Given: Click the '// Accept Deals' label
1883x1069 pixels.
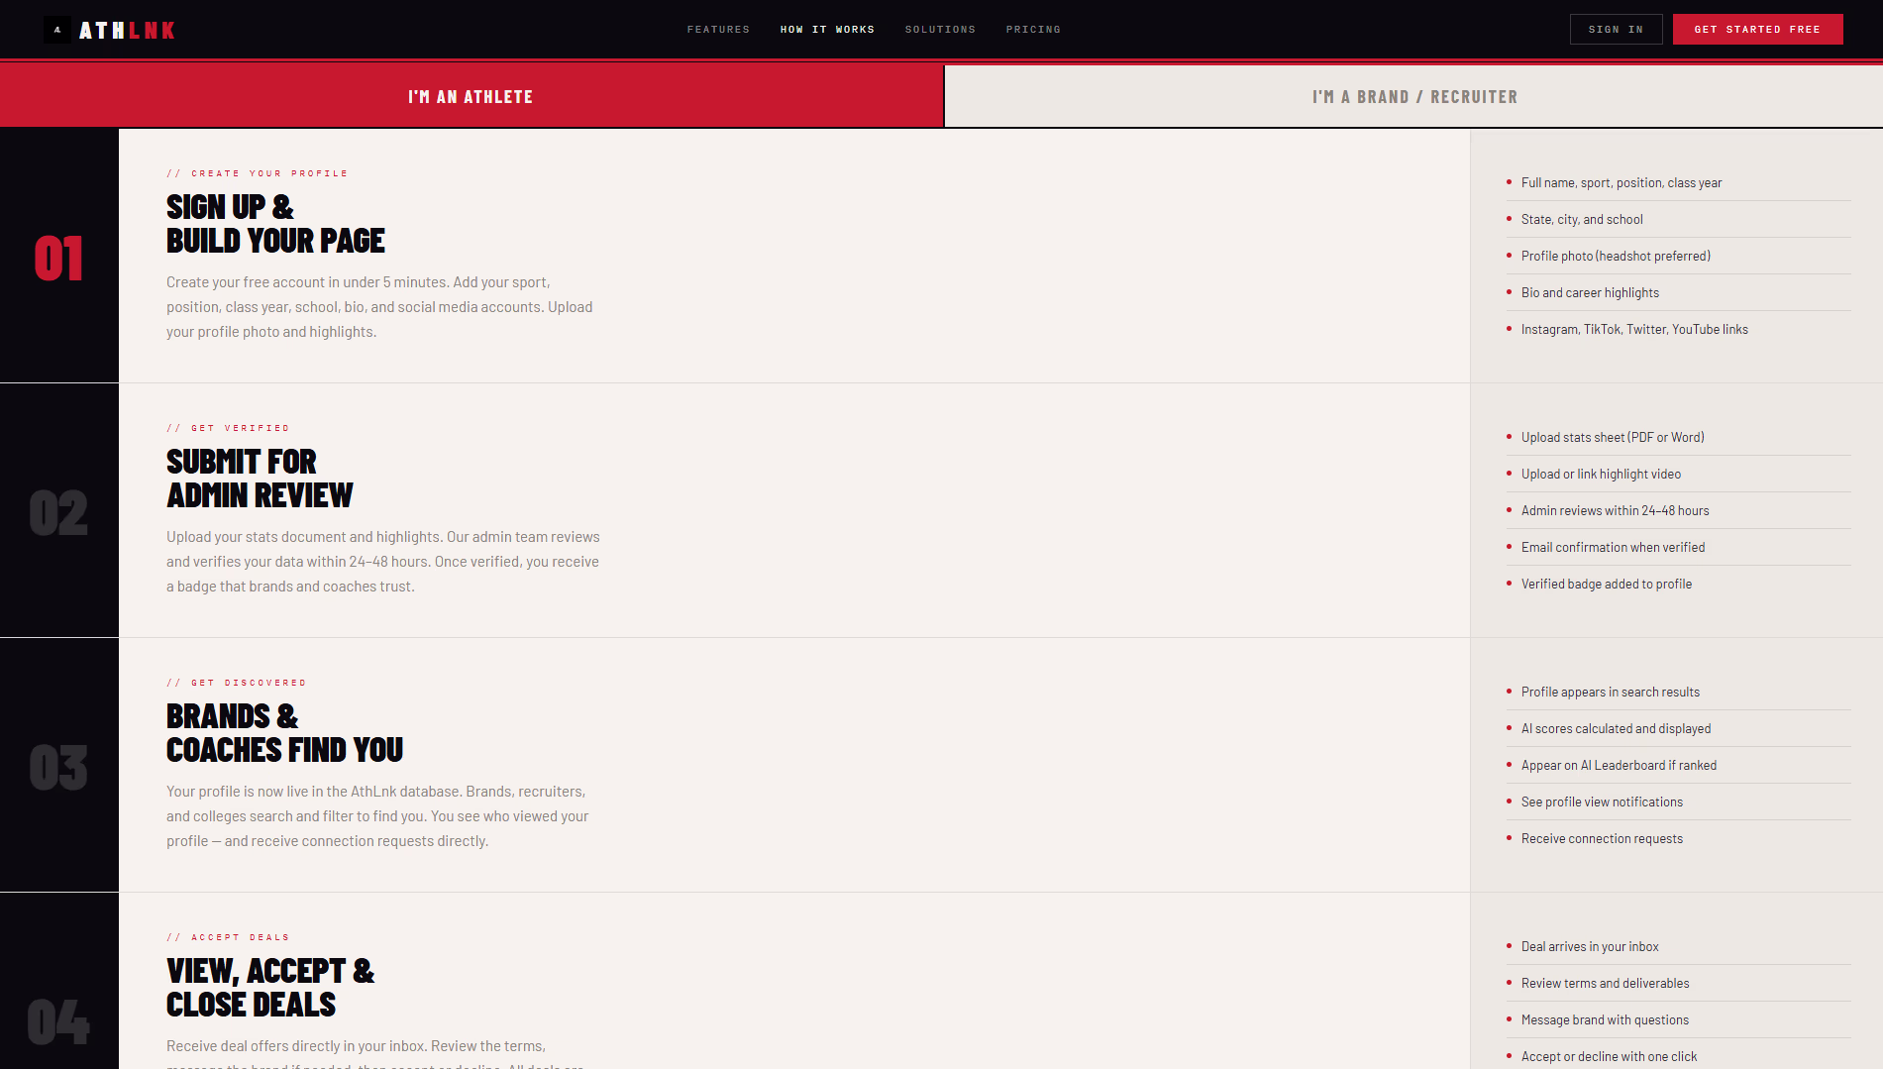Looking at the screenshot, I should coord(228,937).
